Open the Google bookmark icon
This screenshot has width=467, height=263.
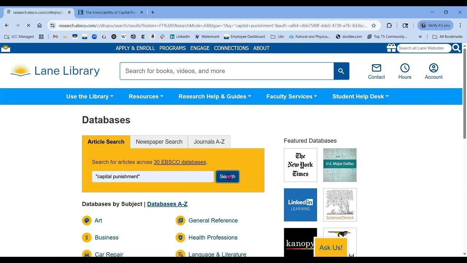pyautogui.click(x=104, y=37)
